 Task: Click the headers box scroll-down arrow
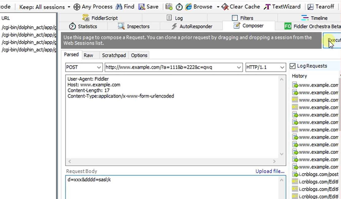[282, 154]
